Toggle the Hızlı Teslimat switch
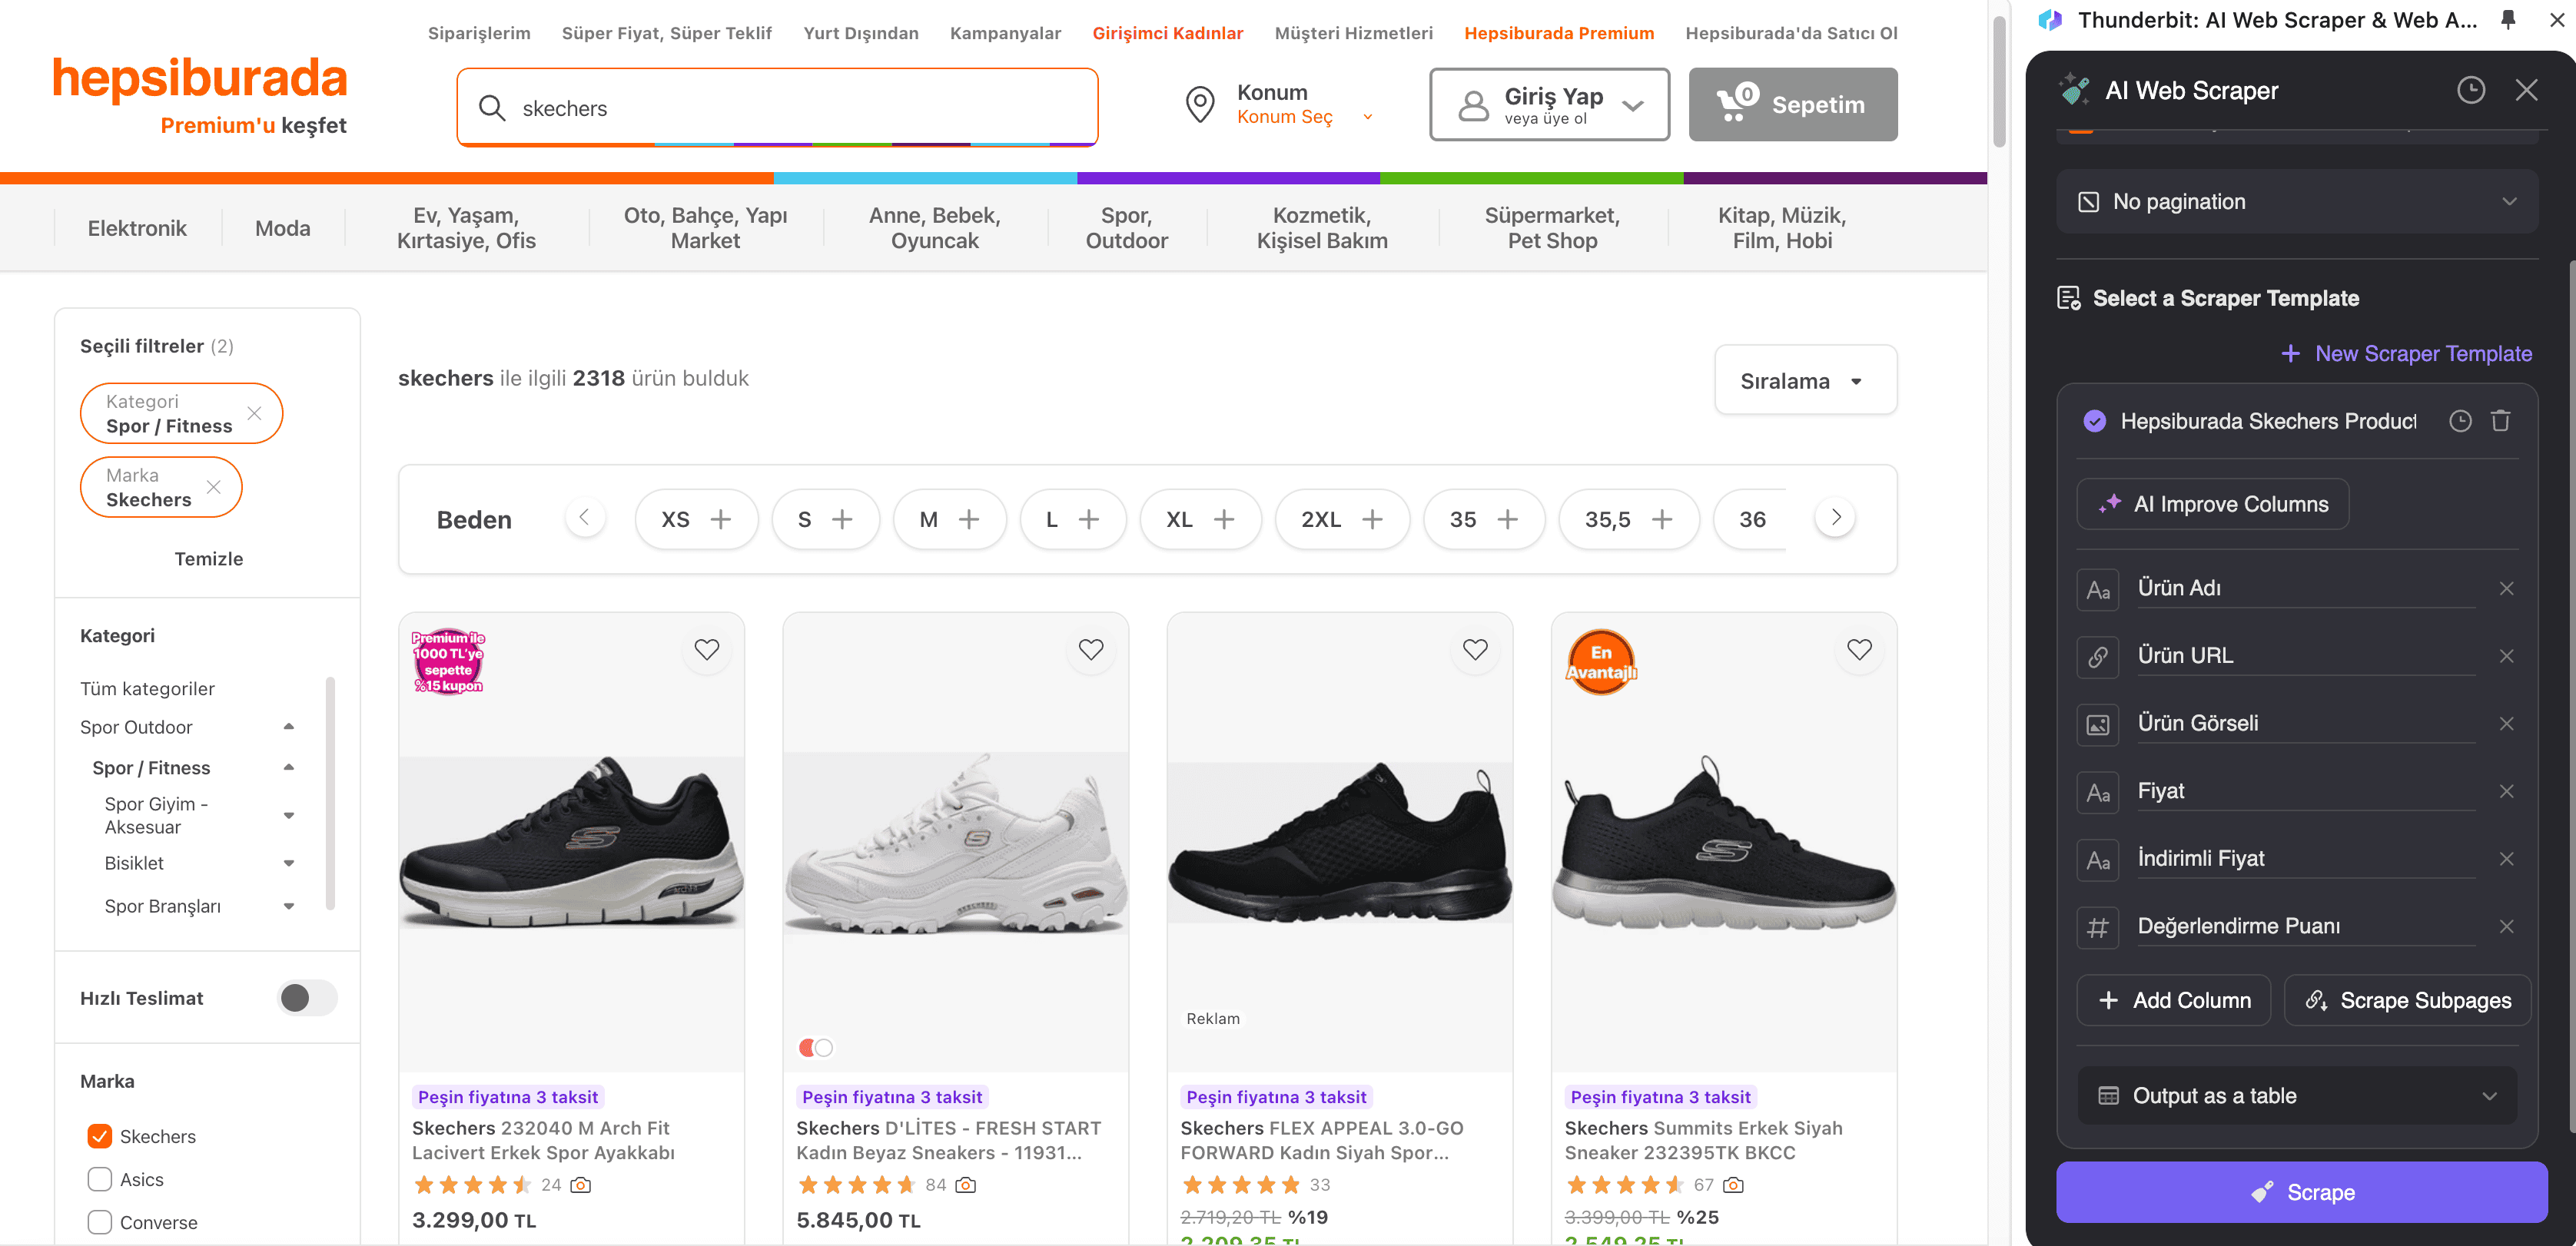 tap(306, 997)
